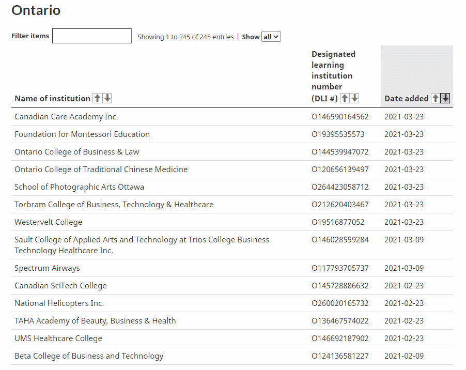Click the Westervelt College name cell
This screenshot has height=370, width=466.
48,222
